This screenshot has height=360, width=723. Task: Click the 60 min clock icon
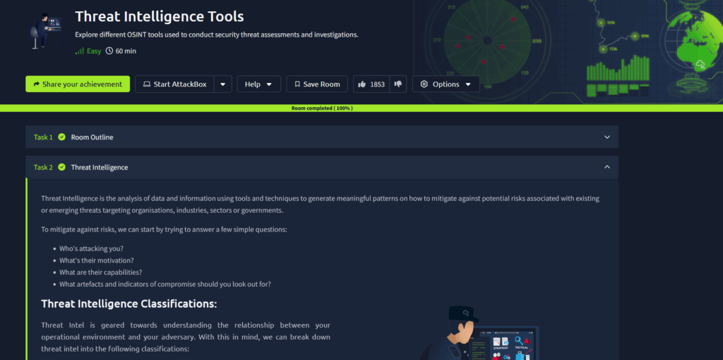tap(109, 51)
